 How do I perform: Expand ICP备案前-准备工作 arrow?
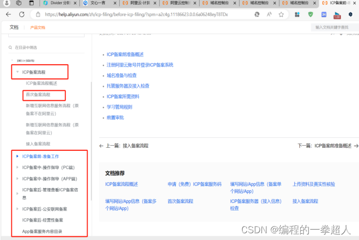(x=18, y=156)
